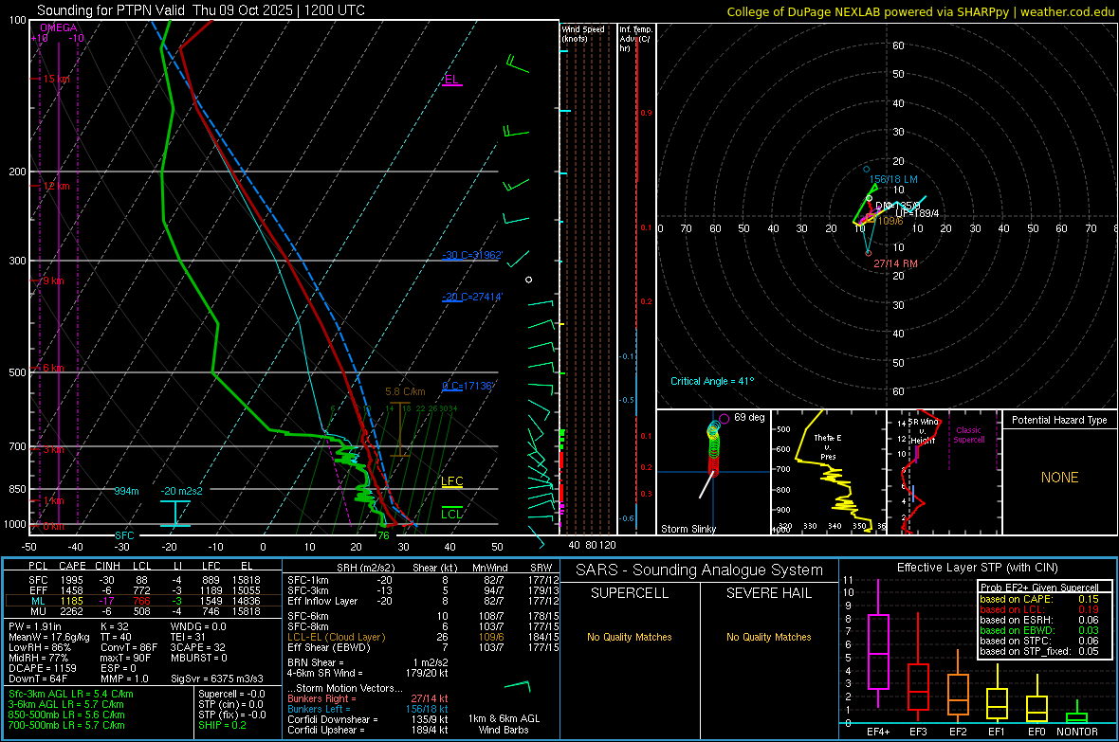Click the yellow LFC level marker
1119x742 pixels.
point(451,481)
